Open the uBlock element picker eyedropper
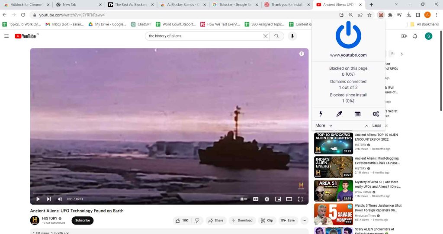This screenshot has width=443, height=234. click(339, 114)
